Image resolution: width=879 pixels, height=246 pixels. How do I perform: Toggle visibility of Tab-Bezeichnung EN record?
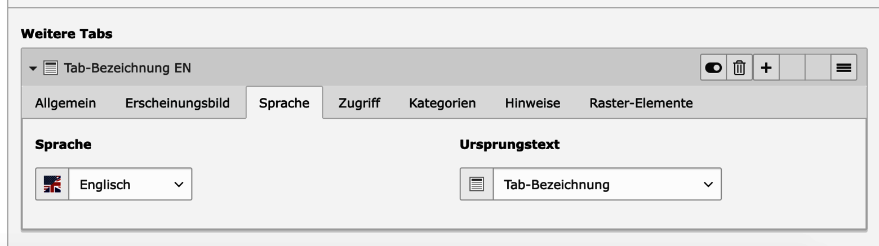tap(713, 68)
